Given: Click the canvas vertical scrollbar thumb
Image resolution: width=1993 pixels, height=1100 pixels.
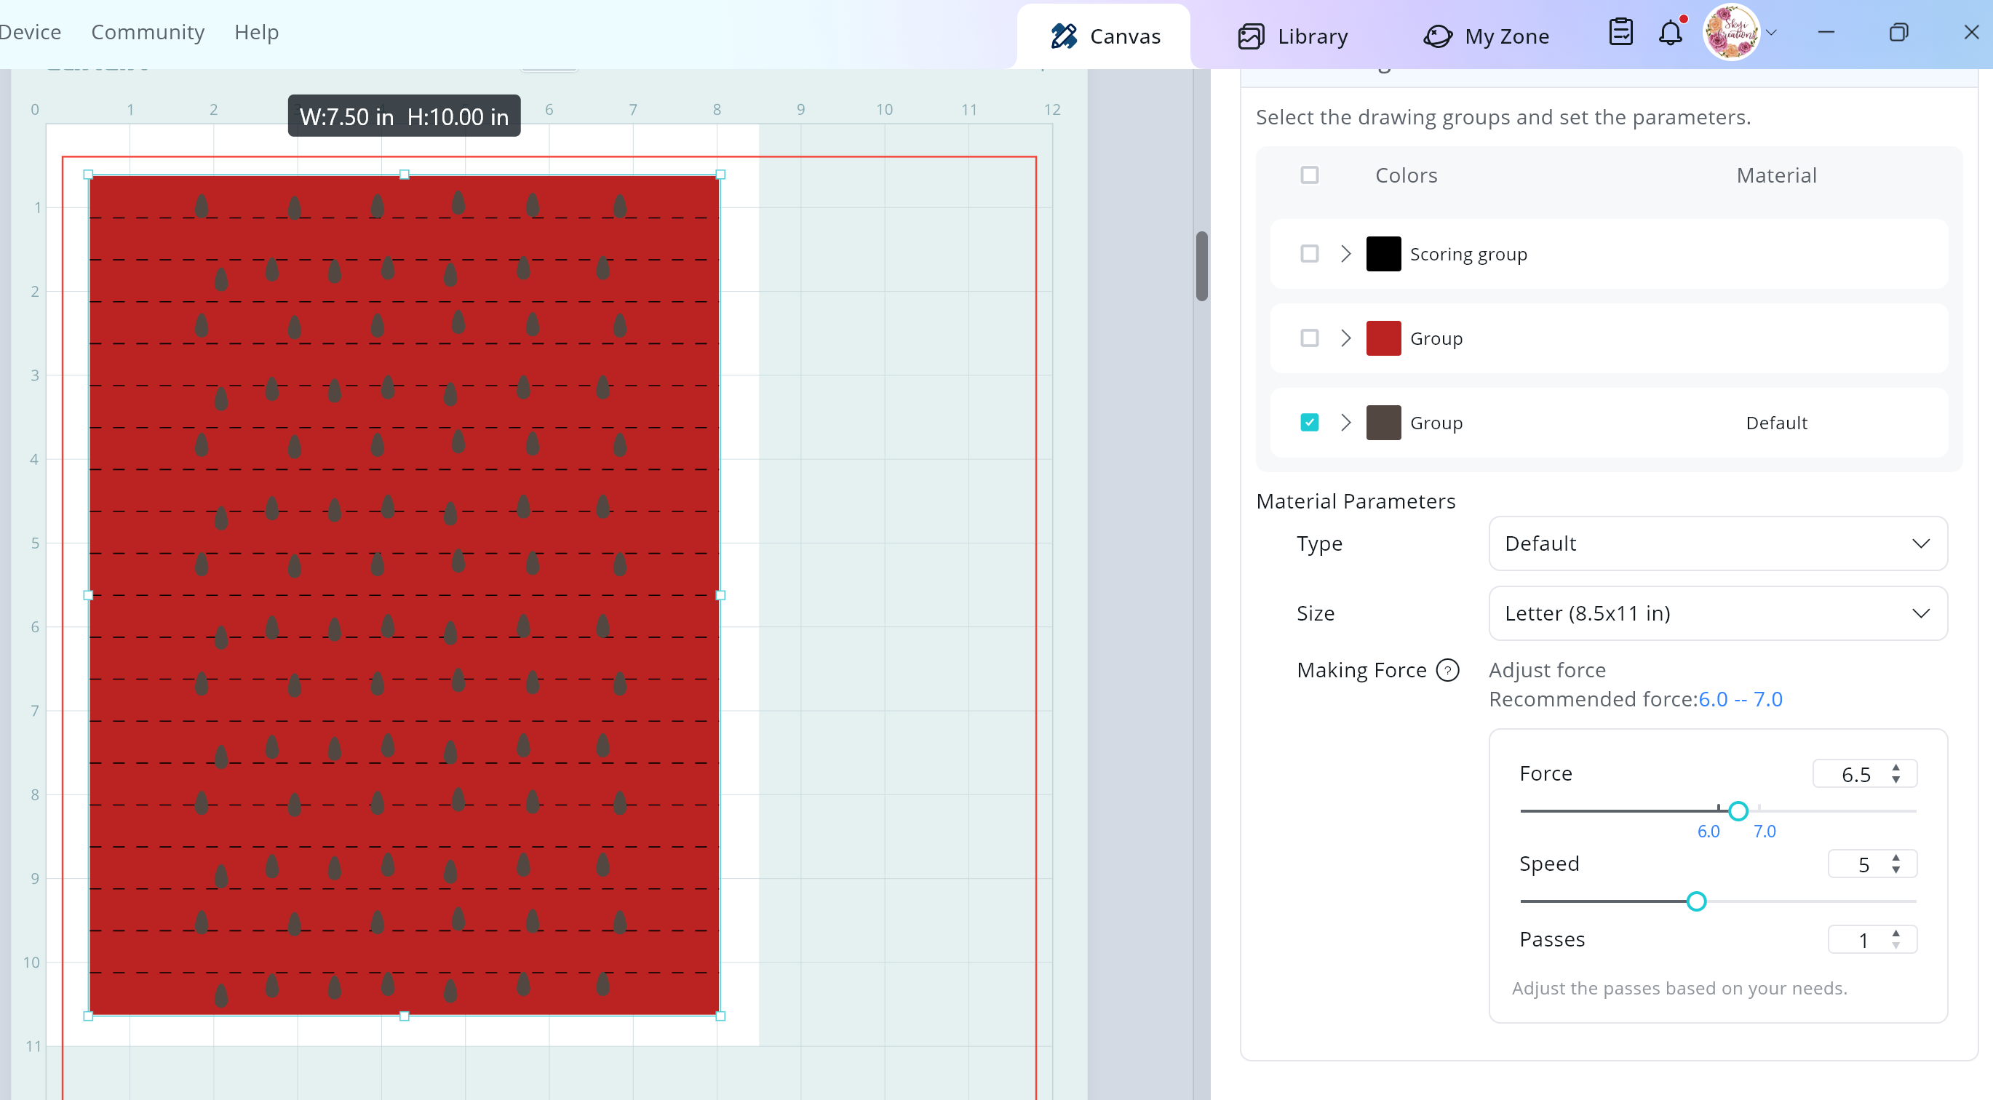Looking at the screenshot, I should [x=1201, y=266].
